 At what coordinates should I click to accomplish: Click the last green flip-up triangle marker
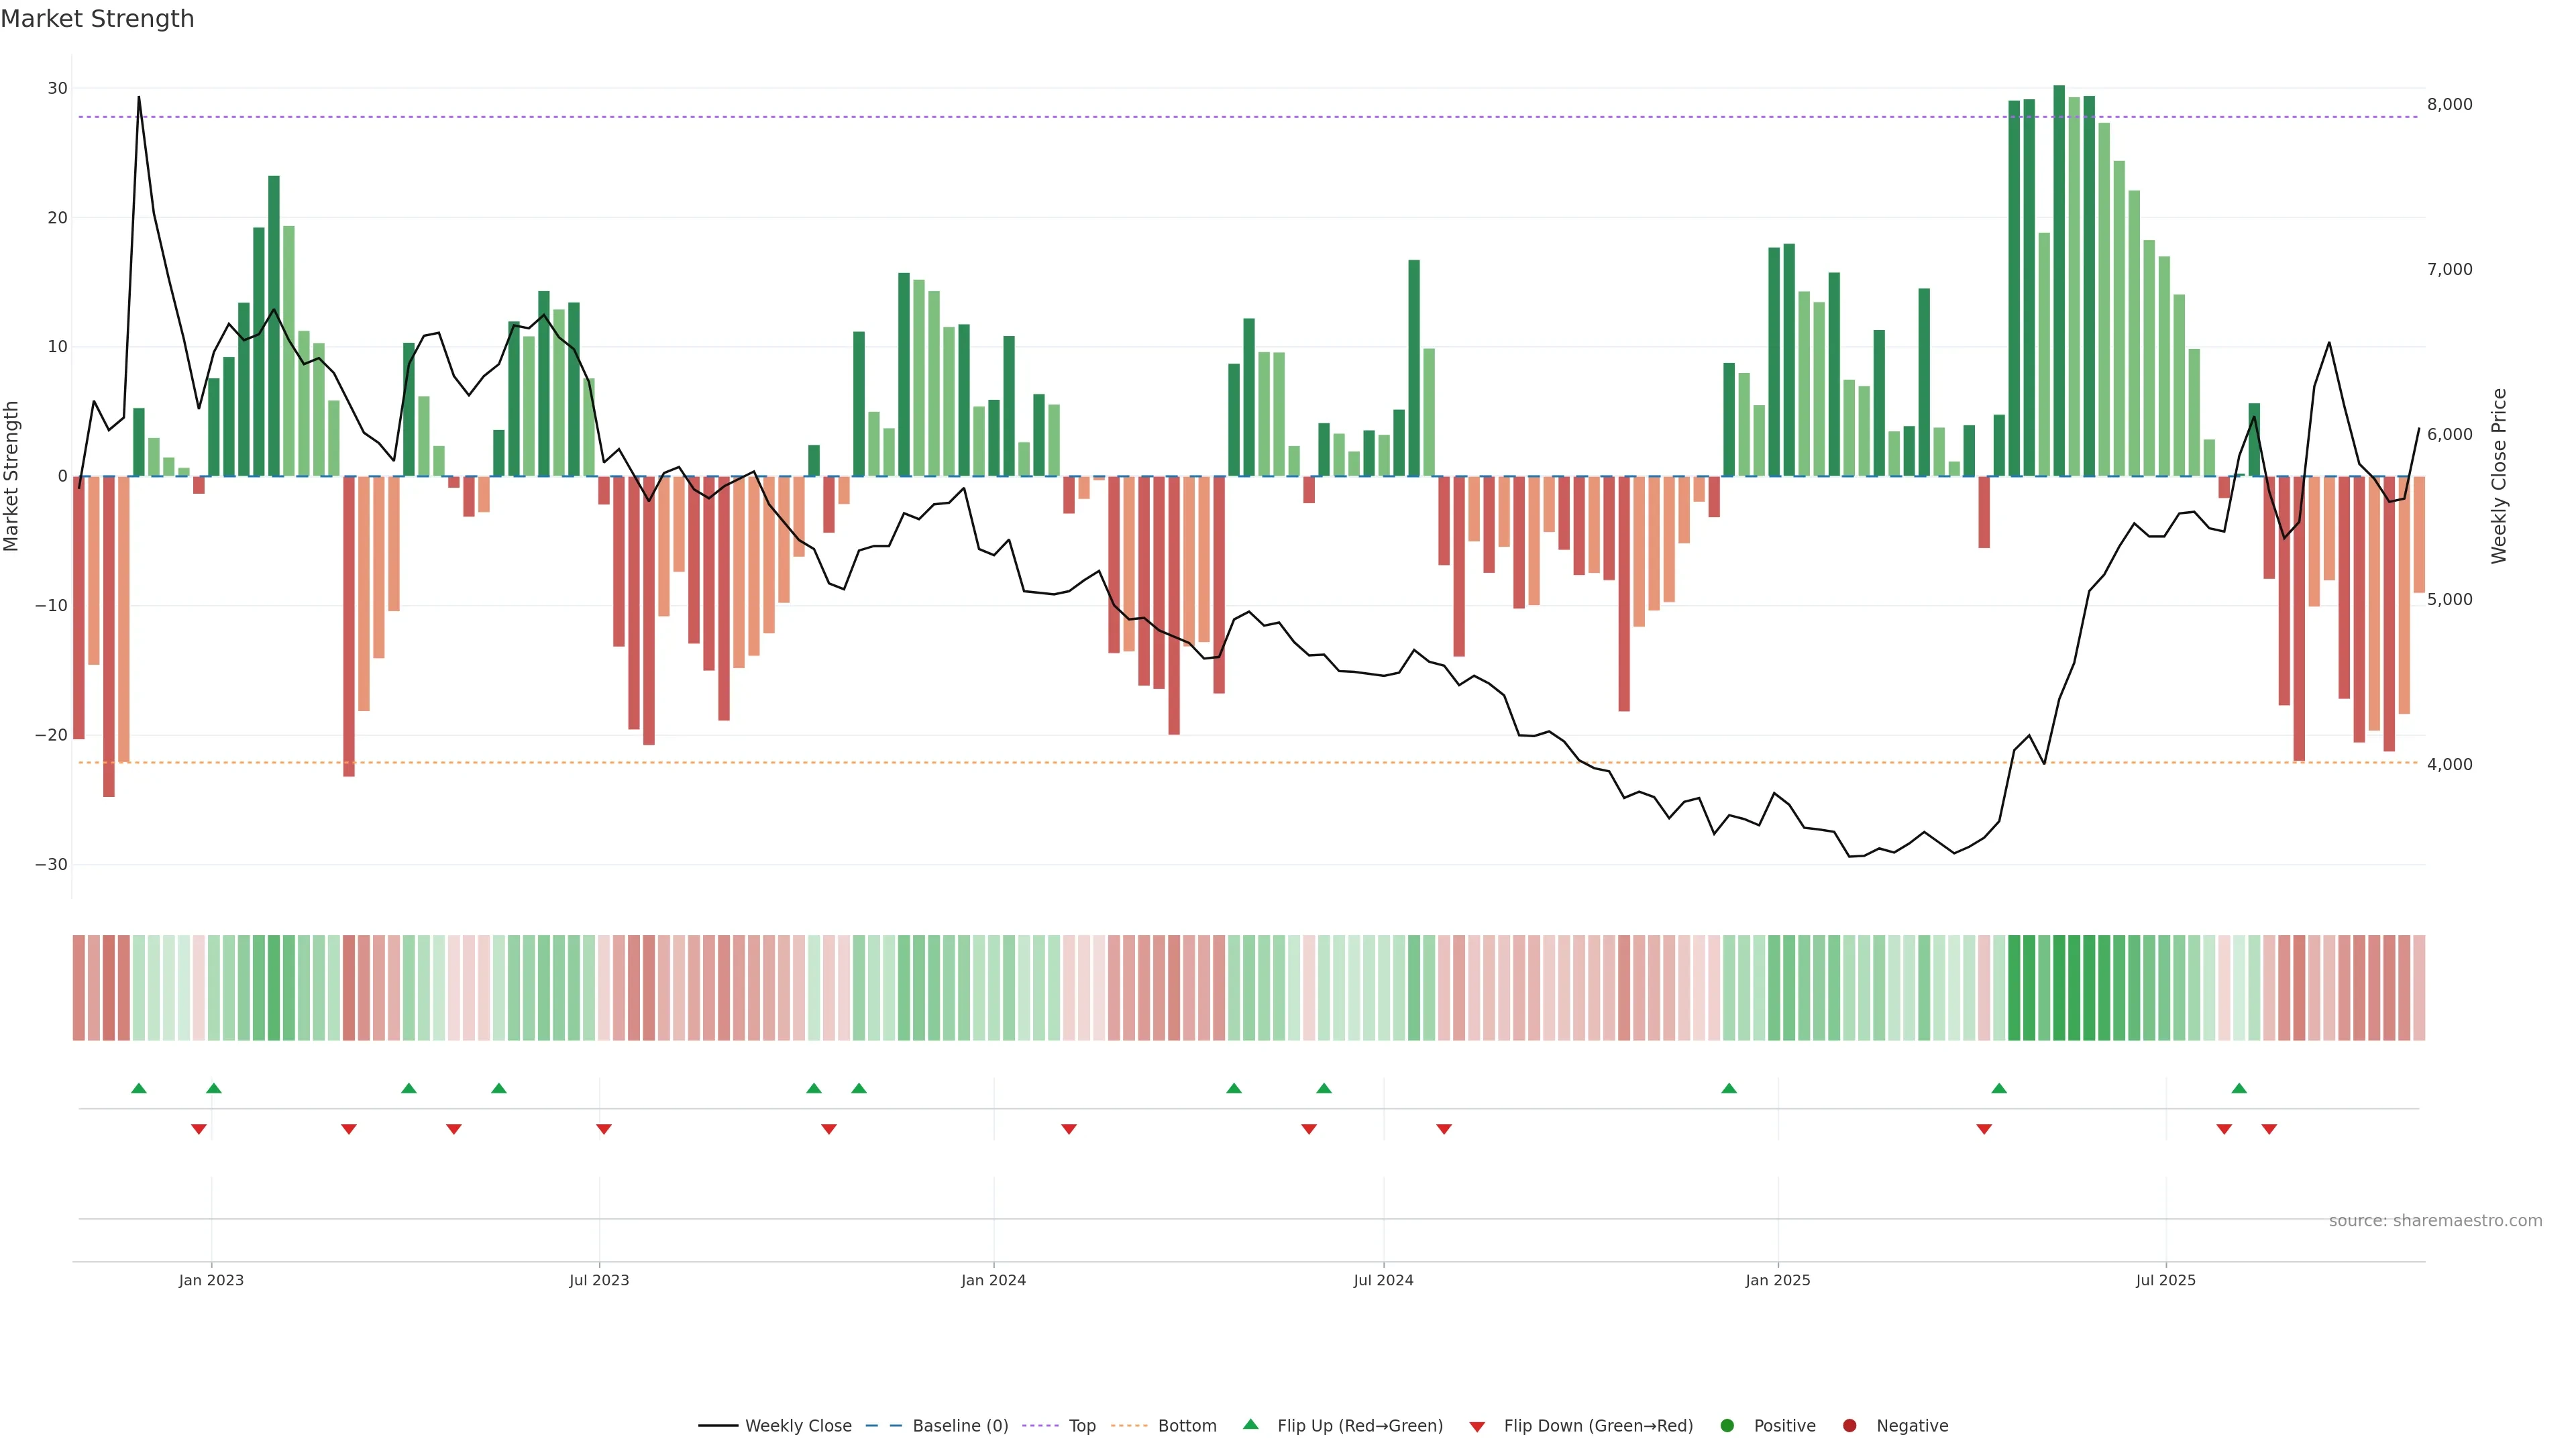pos(2239,1088)
